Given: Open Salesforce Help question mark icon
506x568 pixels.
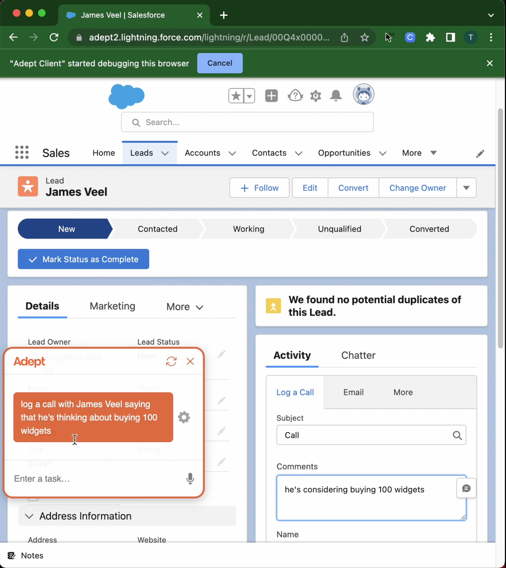Looking at the screenshot, I should [295, 96].
